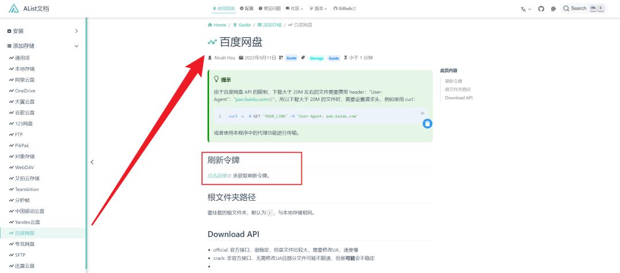
Task: Click the Guide category label after the date
Action: [292, 58]
